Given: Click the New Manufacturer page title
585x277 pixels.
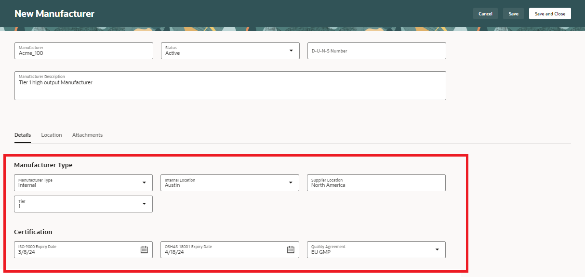Looking at the screenshot, I should click(54, 13).
